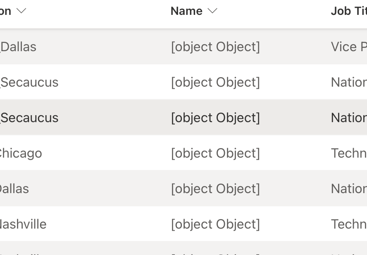Image resolution: width=367 pixels, height=255 pixels.
Task: Click the Dallas city name text
Action: (x=18, y=47)
